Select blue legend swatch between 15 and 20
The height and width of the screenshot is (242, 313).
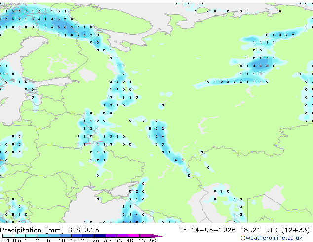point(77,236)
